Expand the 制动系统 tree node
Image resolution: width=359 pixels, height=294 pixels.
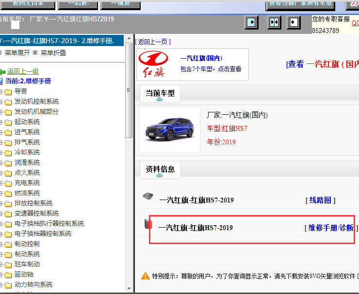(x=1, y=254)
